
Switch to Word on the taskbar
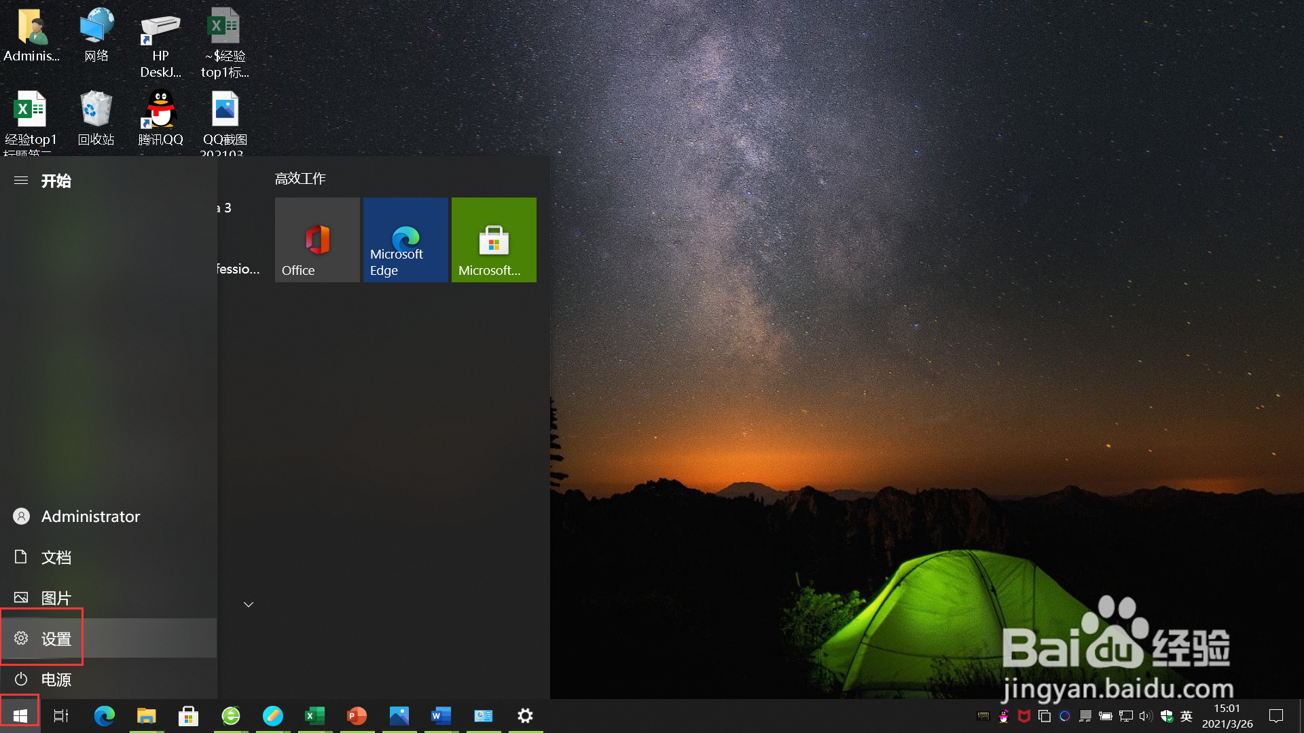441,715
